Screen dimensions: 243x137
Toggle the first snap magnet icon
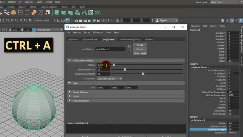pos(8,21)
